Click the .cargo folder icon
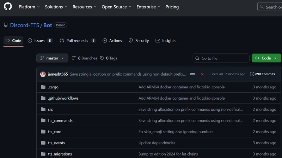Screen dimensions: 282x158 coord(43,87)
